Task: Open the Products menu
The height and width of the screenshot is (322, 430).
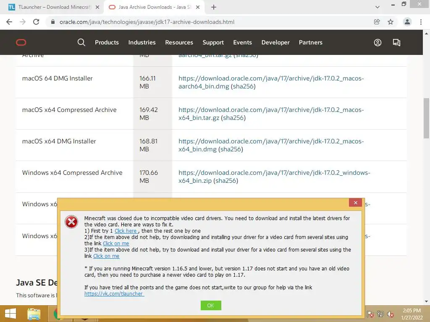Action: [107, 42]
